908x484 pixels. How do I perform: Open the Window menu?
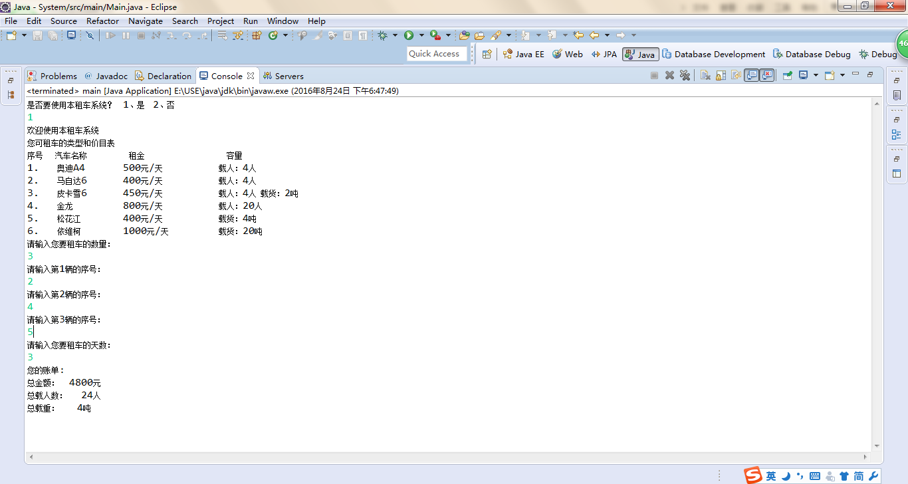click(283, 21)
